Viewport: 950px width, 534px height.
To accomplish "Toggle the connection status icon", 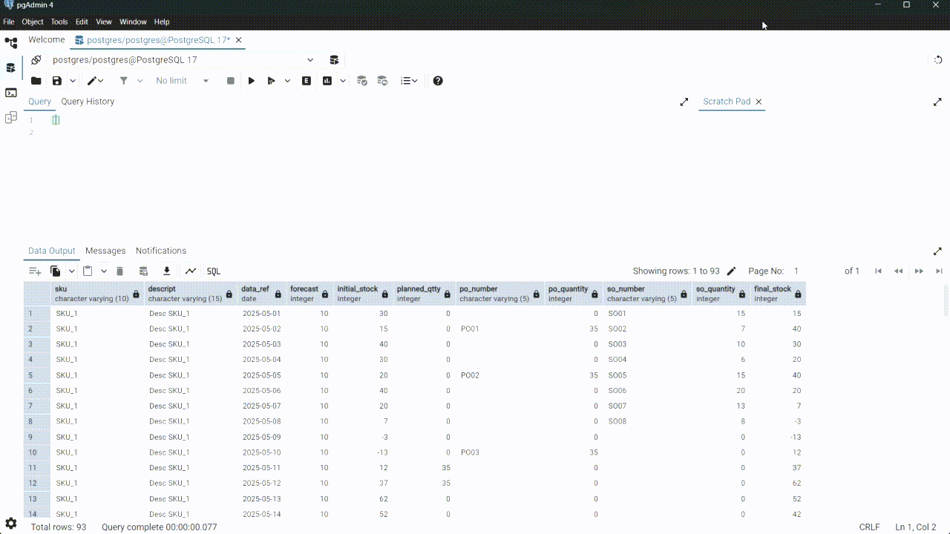I will tap(36, 60).
